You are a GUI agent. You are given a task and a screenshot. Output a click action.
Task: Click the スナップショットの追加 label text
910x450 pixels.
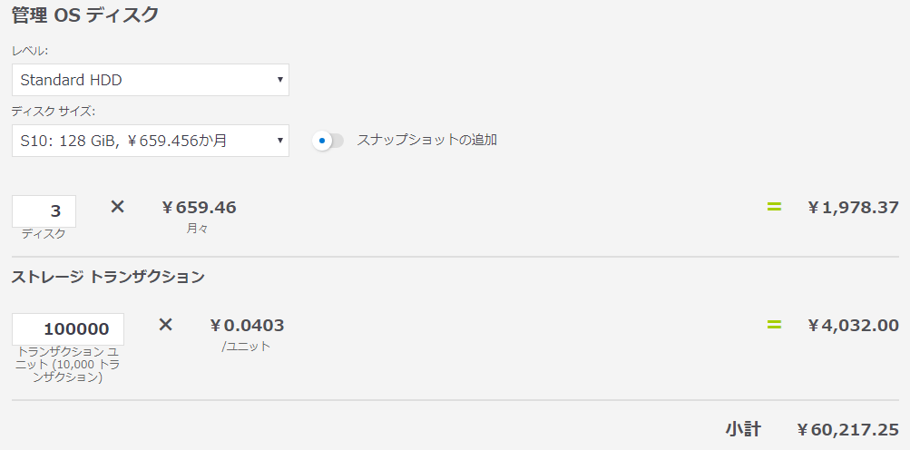[427, 140]
